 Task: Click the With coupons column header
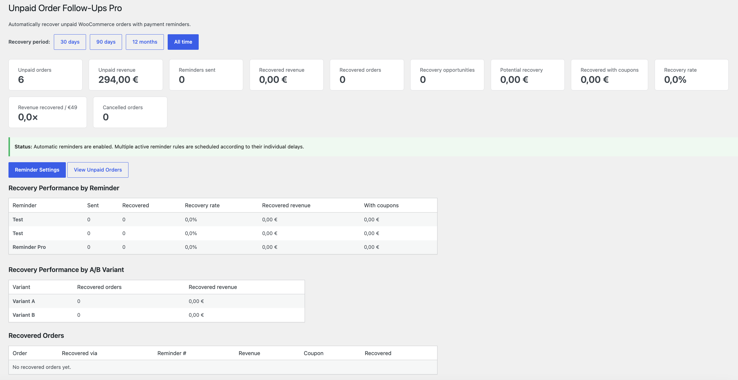pos(381,206)
